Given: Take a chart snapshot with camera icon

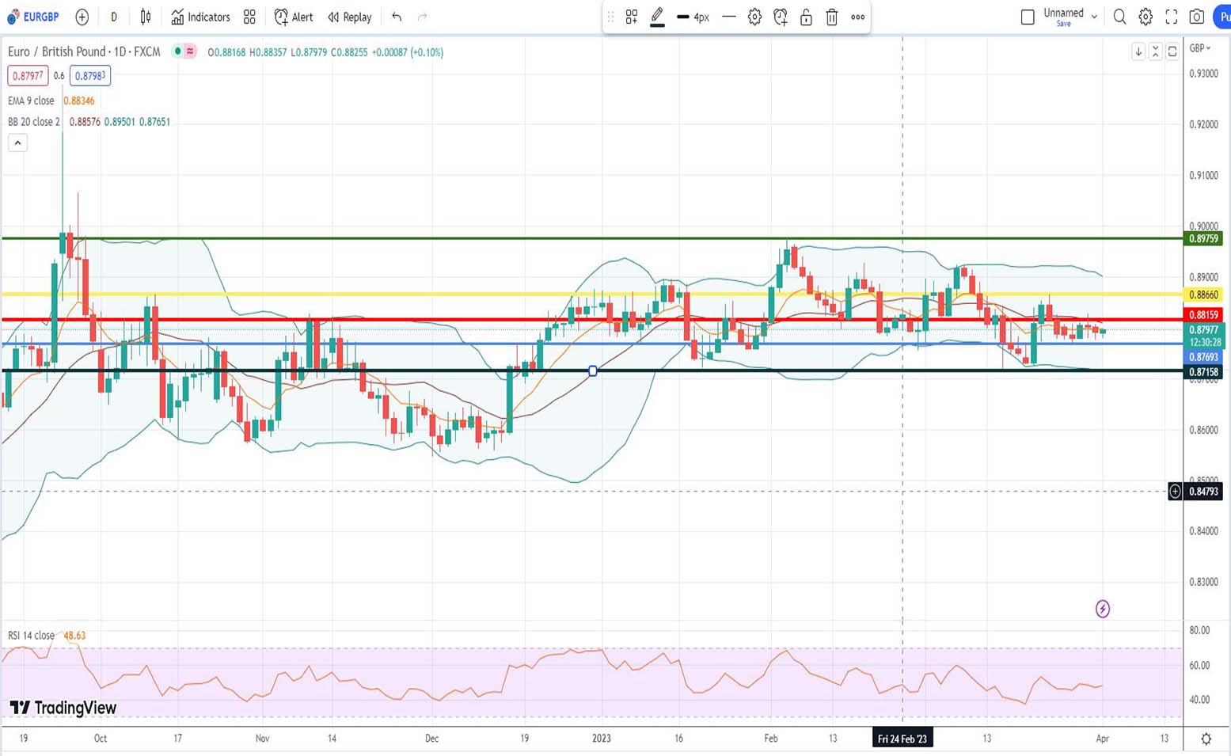Looking at the screenshot, I should (x=1197, y=17).
